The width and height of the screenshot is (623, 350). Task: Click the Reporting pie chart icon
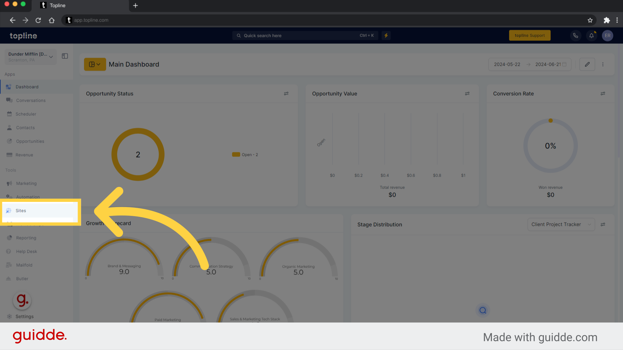(9, 238)
